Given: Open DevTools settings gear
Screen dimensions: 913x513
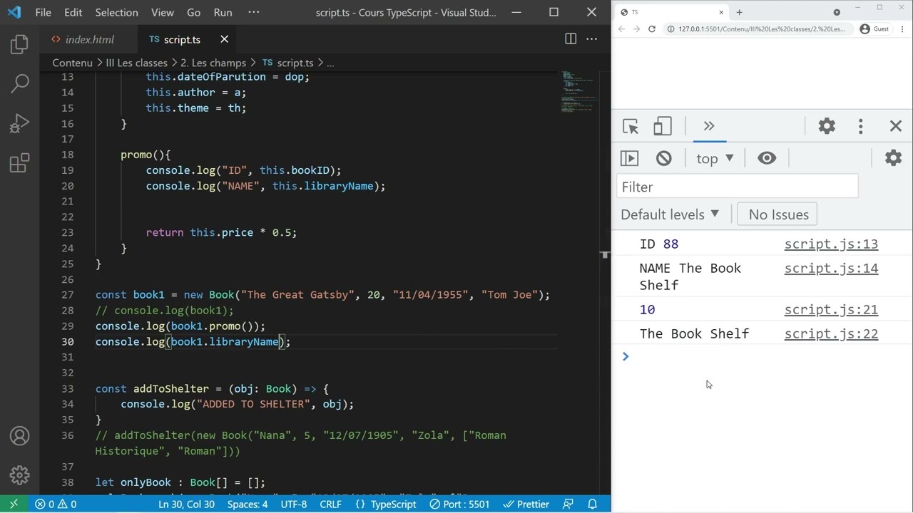Looking at the screenshot, I should (x=827, y=126).
